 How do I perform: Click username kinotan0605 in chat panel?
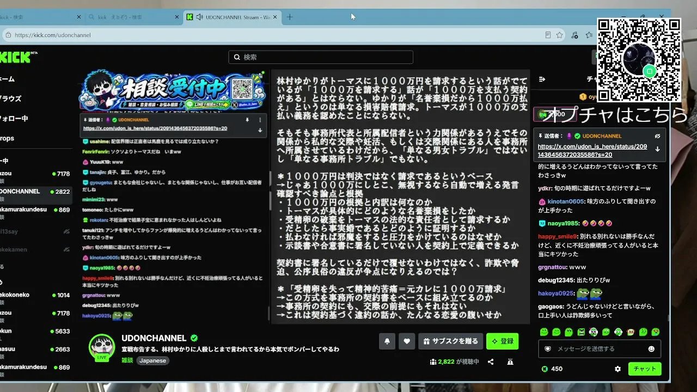[x=565, y=201]
